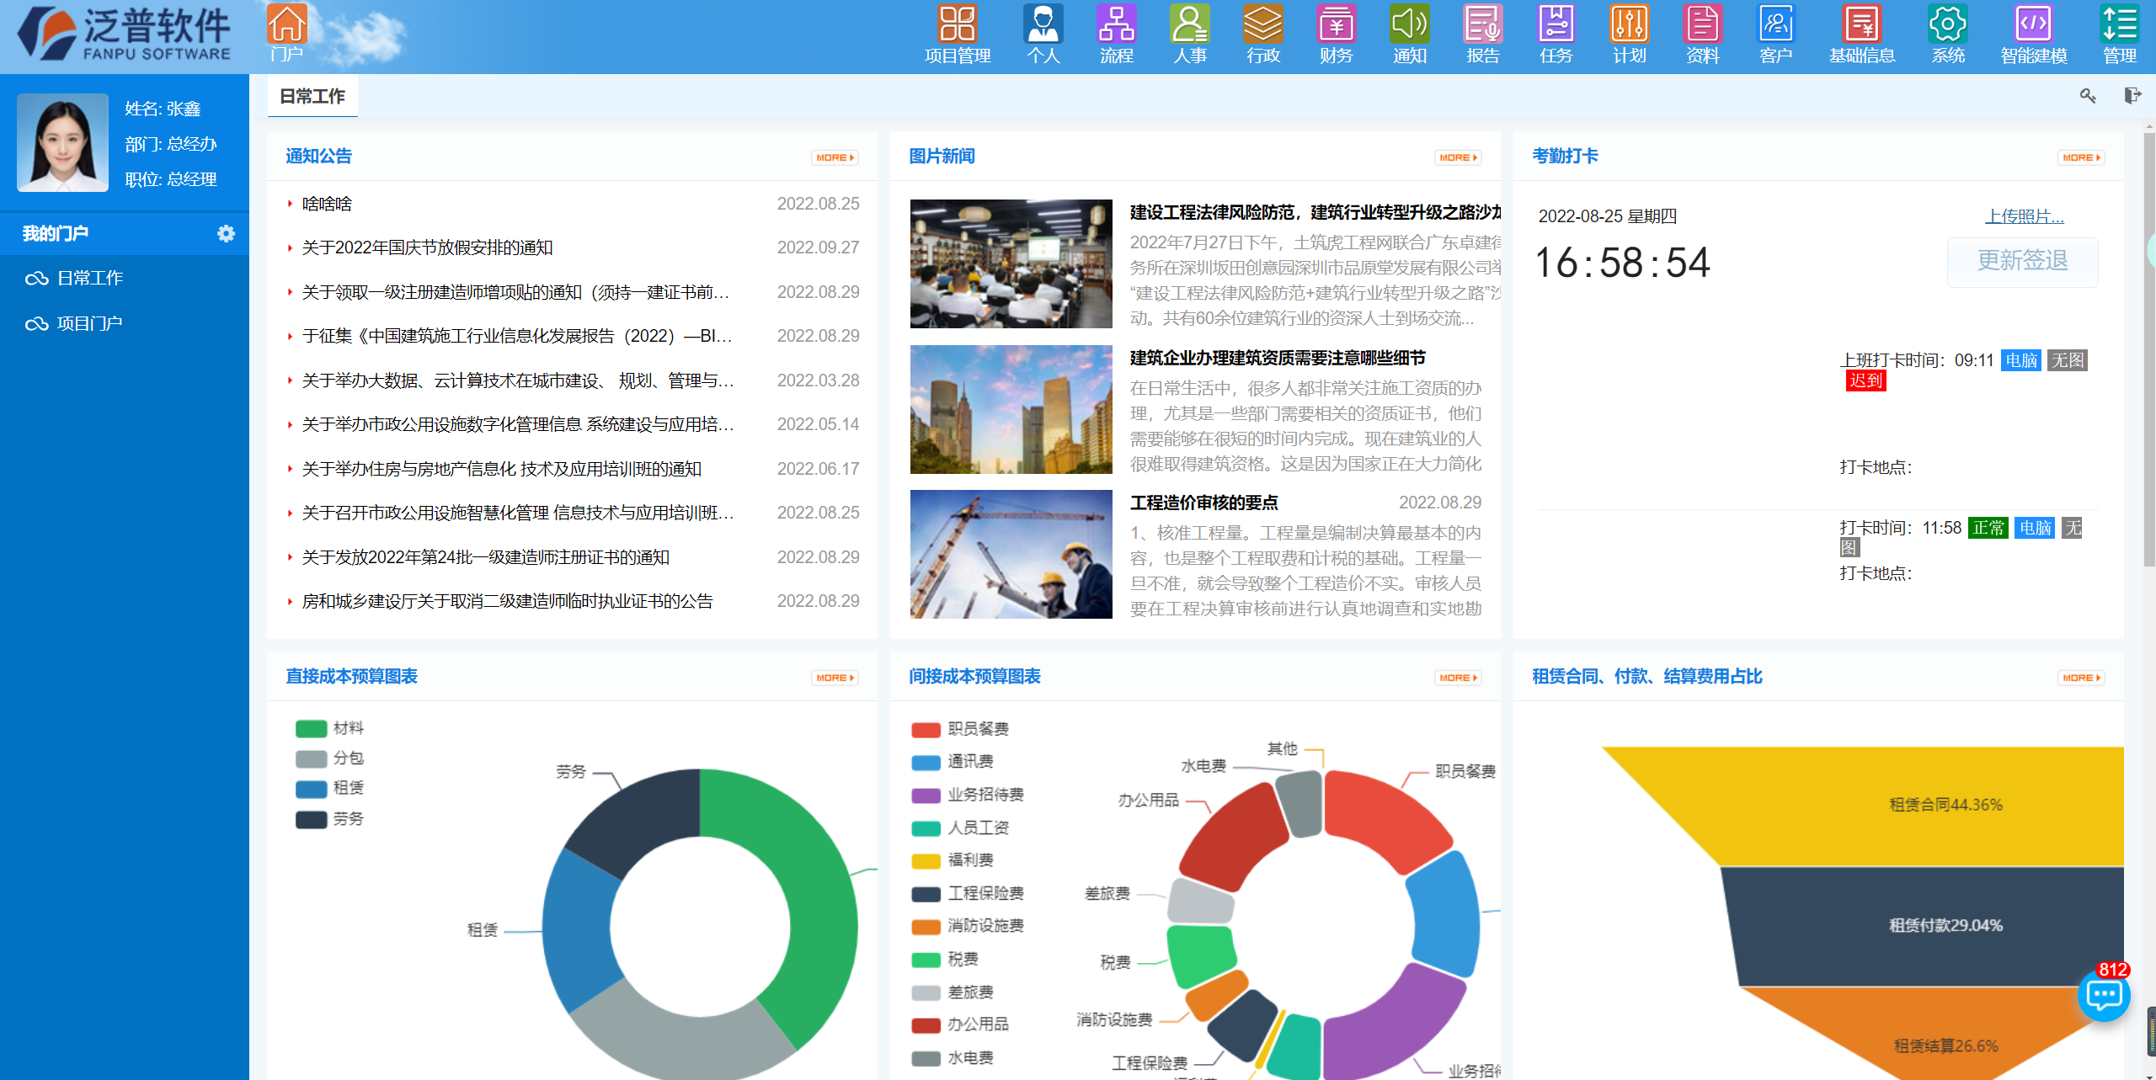Expand 考勤打卡 via MORE button
Viewport: 2156px width, 1080px height.
tap(2080, 157)
